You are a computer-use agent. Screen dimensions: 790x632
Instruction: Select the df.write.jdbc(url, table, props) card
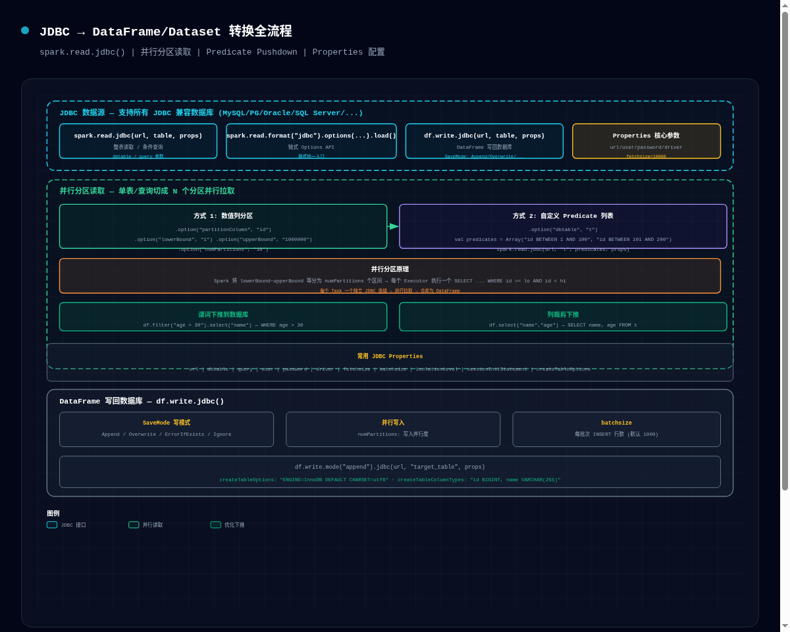pyautogui.click(x=485, y=141)
